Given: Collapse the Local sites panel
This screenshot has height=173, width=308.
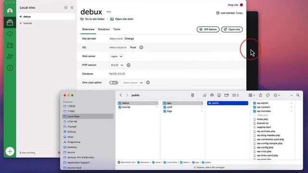Looking at the screenshot, I should [72, 8].
